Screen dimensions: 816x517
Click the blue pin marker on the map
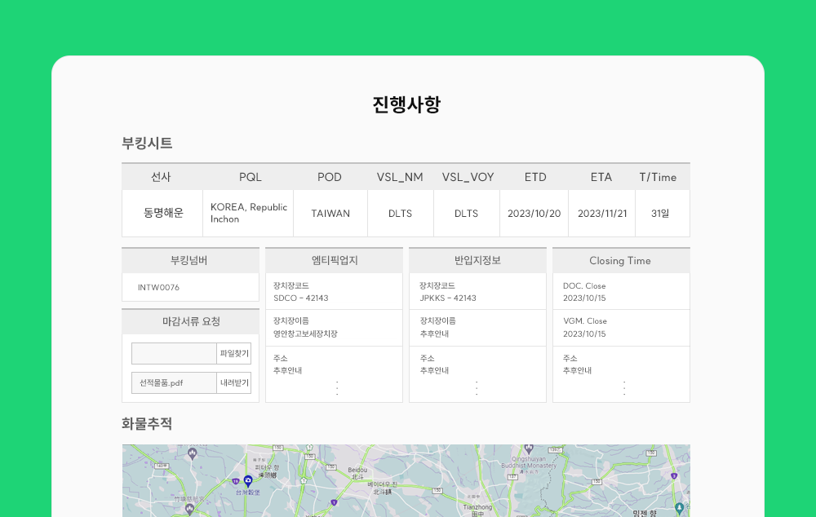tap(248, 480)
